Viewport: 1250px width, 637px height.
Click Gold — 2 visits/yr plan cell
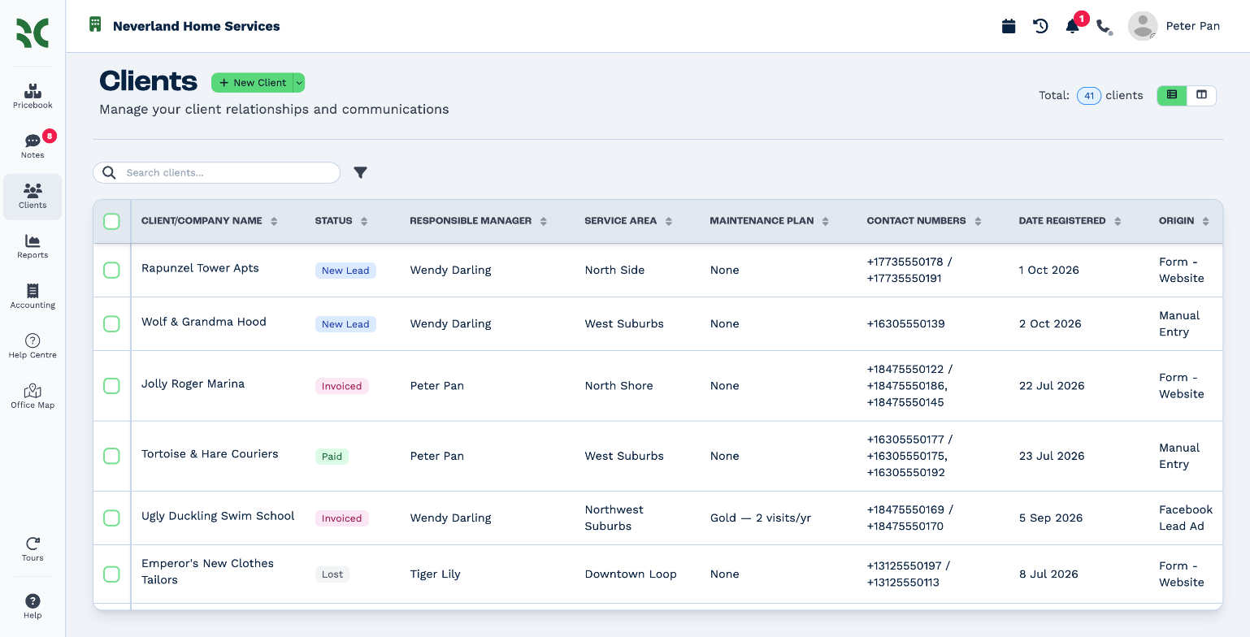760,518
